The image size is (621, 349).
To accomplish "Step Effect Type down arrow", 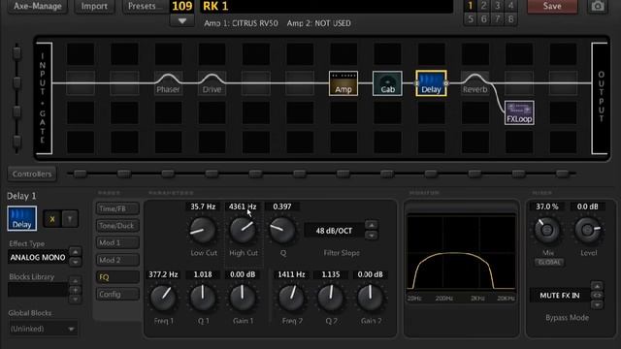I will pyautogui.click(x=76, y=262).
